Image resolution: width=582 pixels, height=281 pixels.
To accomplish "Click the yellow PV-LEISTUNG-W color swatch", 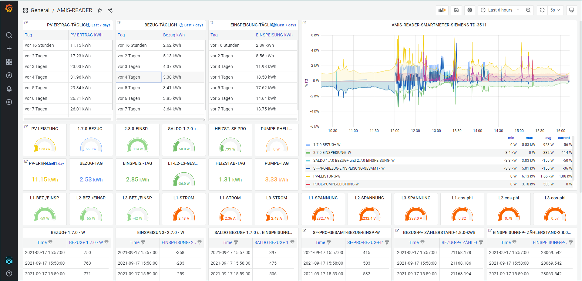I will (308, 177).
